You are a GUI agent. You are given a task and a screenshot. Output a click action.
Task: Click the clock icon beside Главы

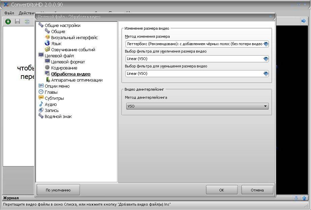point(41,92)
